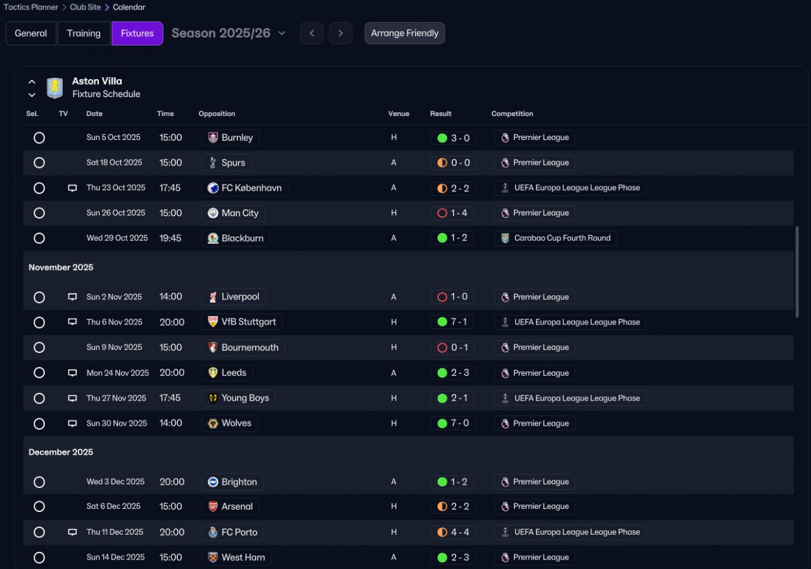This screenshot has height=569, width=811.
Task: Open the VfB Stuttgart opposition button
Action: point(242,322)
